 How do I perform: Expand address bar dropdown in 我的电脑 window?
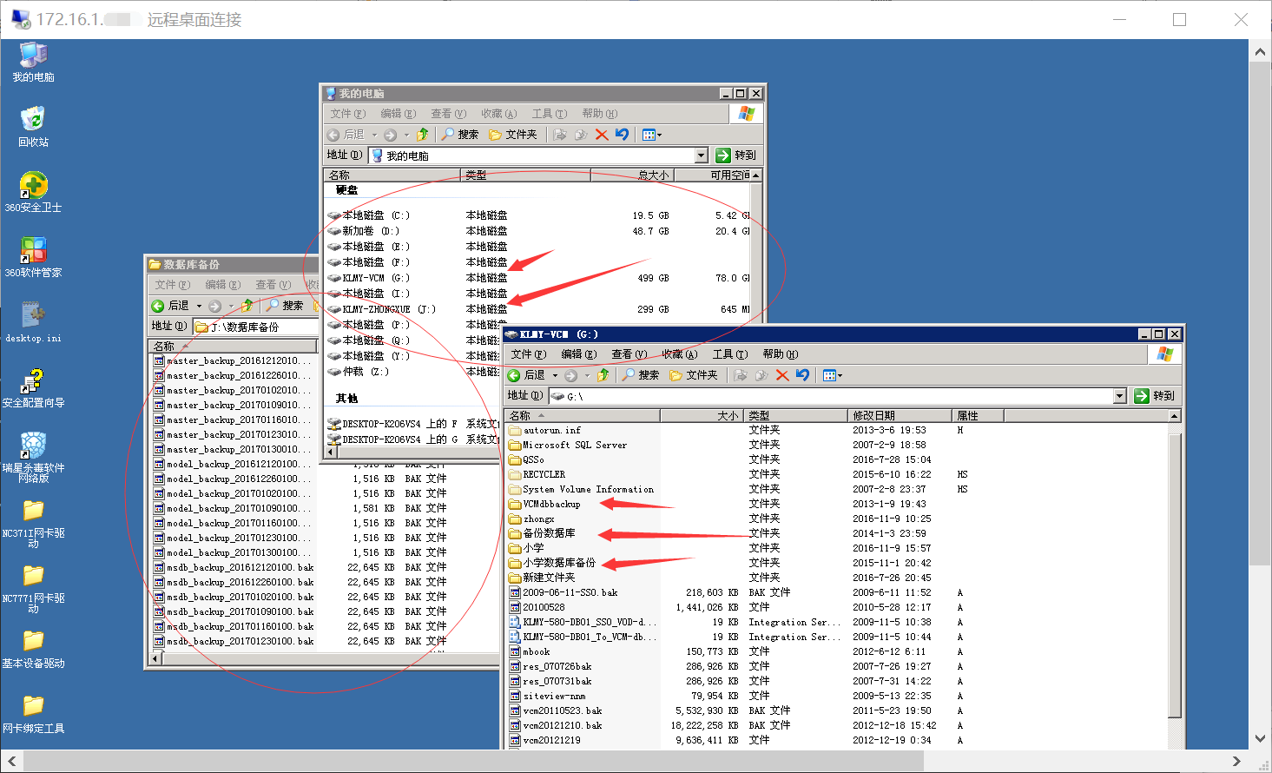[701, 155]
